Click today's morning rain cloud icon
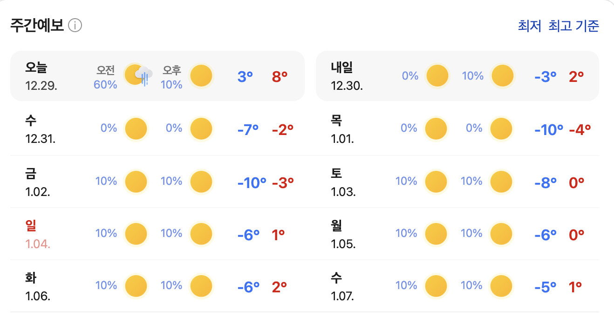The width and height of the screenshot is (614, 324). tap(138, 75)
